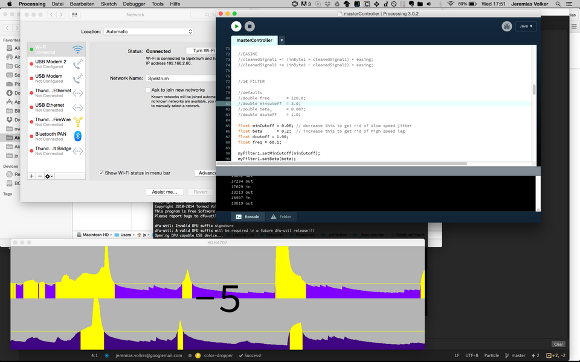Select the Thund...FireWire service
This screenshot has width=580, height=362.
point(56,121)
